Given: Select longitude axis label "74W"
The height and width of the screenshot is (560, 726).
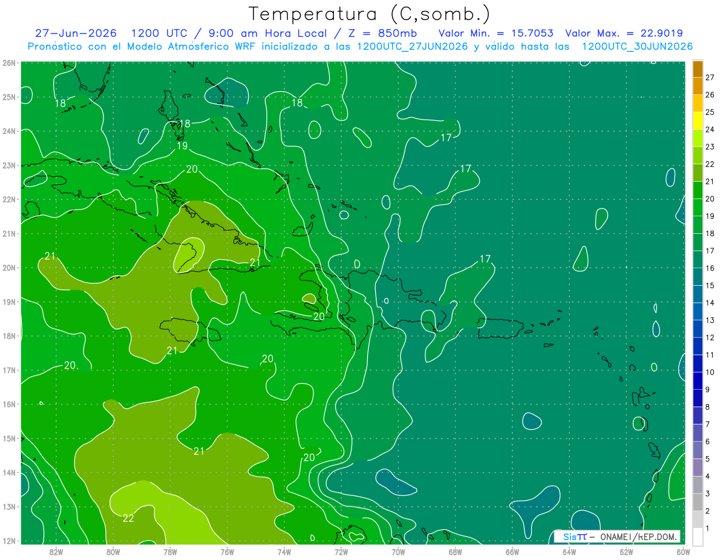Looking at the screenshot, I should click(284, 552).
